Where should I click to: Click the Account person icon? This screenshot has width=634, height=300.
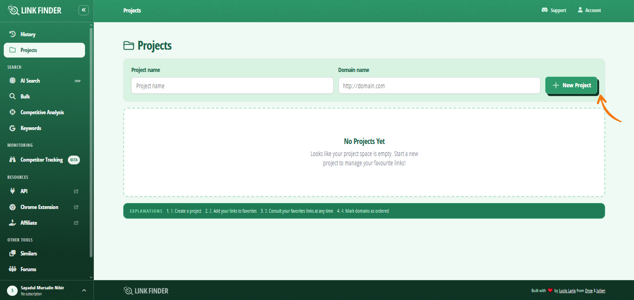coord(580,10)
